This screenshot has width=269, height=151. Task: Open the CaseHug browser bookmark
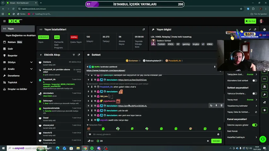pos(42,14)
